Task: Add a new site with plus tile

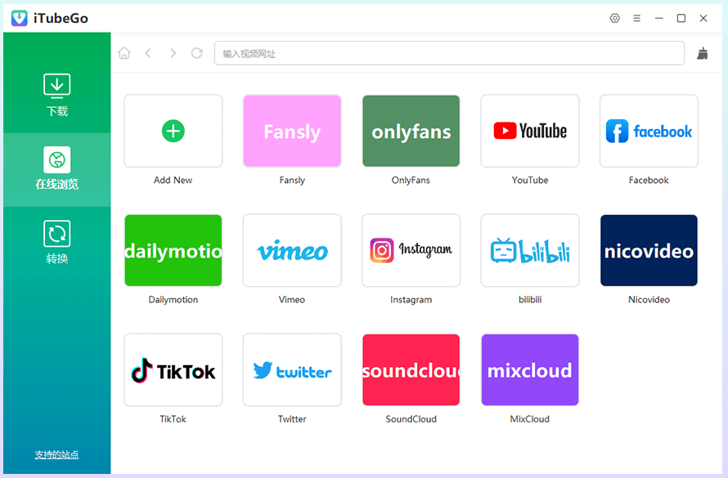Action: coord(173,131)
